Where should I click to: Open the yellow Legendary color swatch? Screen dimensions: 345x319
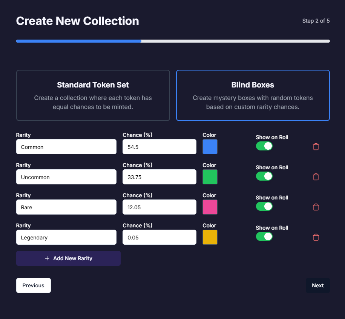210,237
